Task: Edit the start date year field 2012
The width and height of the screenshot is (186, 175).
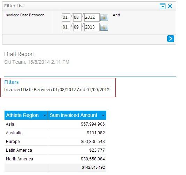Action: pyautogui.click(x=92, y=17)
